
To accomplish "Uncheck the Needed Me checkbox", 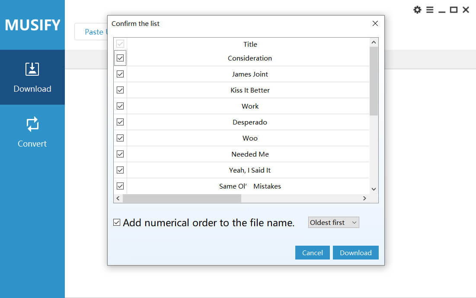I will coord(120,154).
